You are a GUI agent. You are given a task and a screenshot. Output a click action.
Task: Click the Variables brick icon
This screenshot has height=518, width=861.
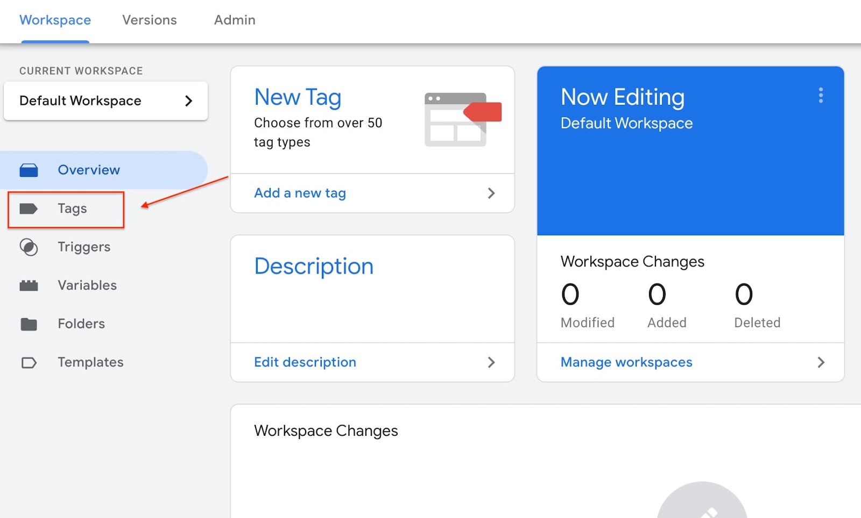(x=29, y=285)
